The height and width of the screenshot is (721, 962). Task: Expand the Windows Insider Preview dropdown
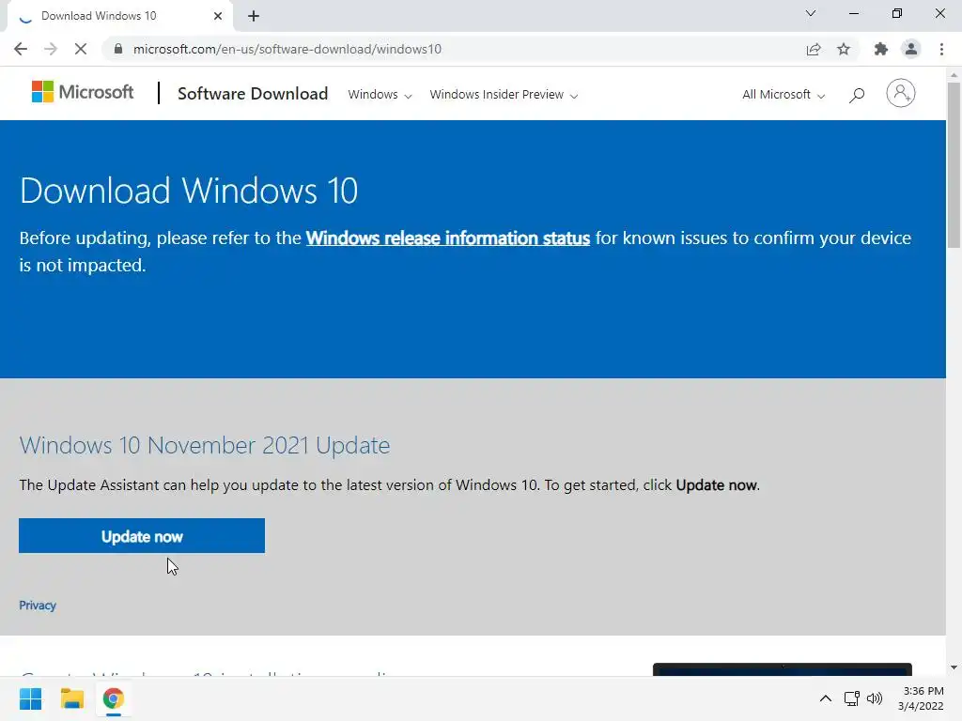(x=504, y=95)
